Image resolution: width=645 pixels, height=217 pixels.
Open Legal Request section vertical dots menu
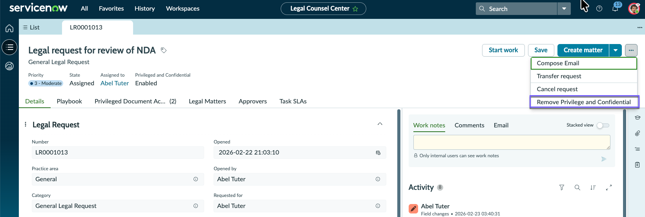(x=26, y=125)
